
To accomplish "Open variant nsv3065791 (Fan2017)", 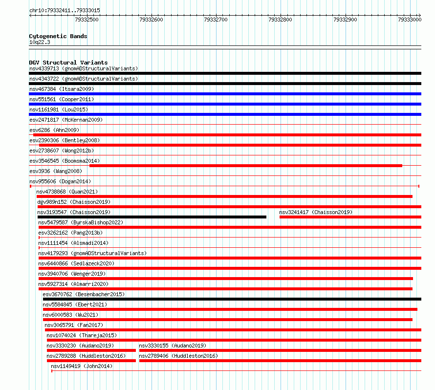I will pos(74,325).
